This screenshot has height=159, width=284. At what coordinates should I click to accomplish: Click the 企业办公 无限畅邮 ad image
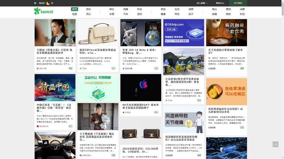pos(98,87)
